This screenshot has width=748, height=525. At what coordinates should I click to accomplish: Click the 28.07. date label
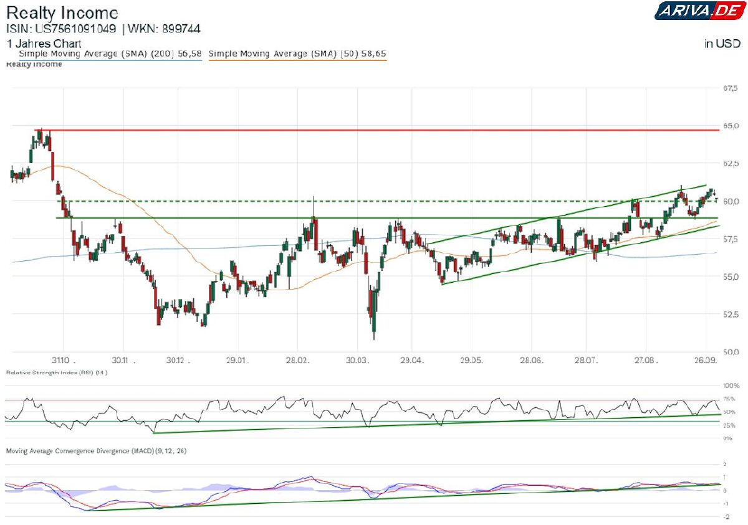point(586,360)
